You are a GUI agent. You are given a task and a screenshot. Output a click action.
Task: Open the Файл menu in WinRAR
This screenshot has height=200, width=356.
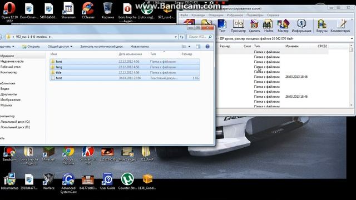[184, 15]
